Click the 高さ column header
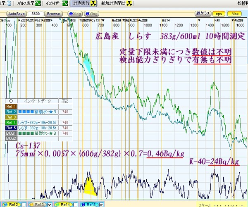The height and width of the screenshot is (207, 248). (x=65, y=101)
